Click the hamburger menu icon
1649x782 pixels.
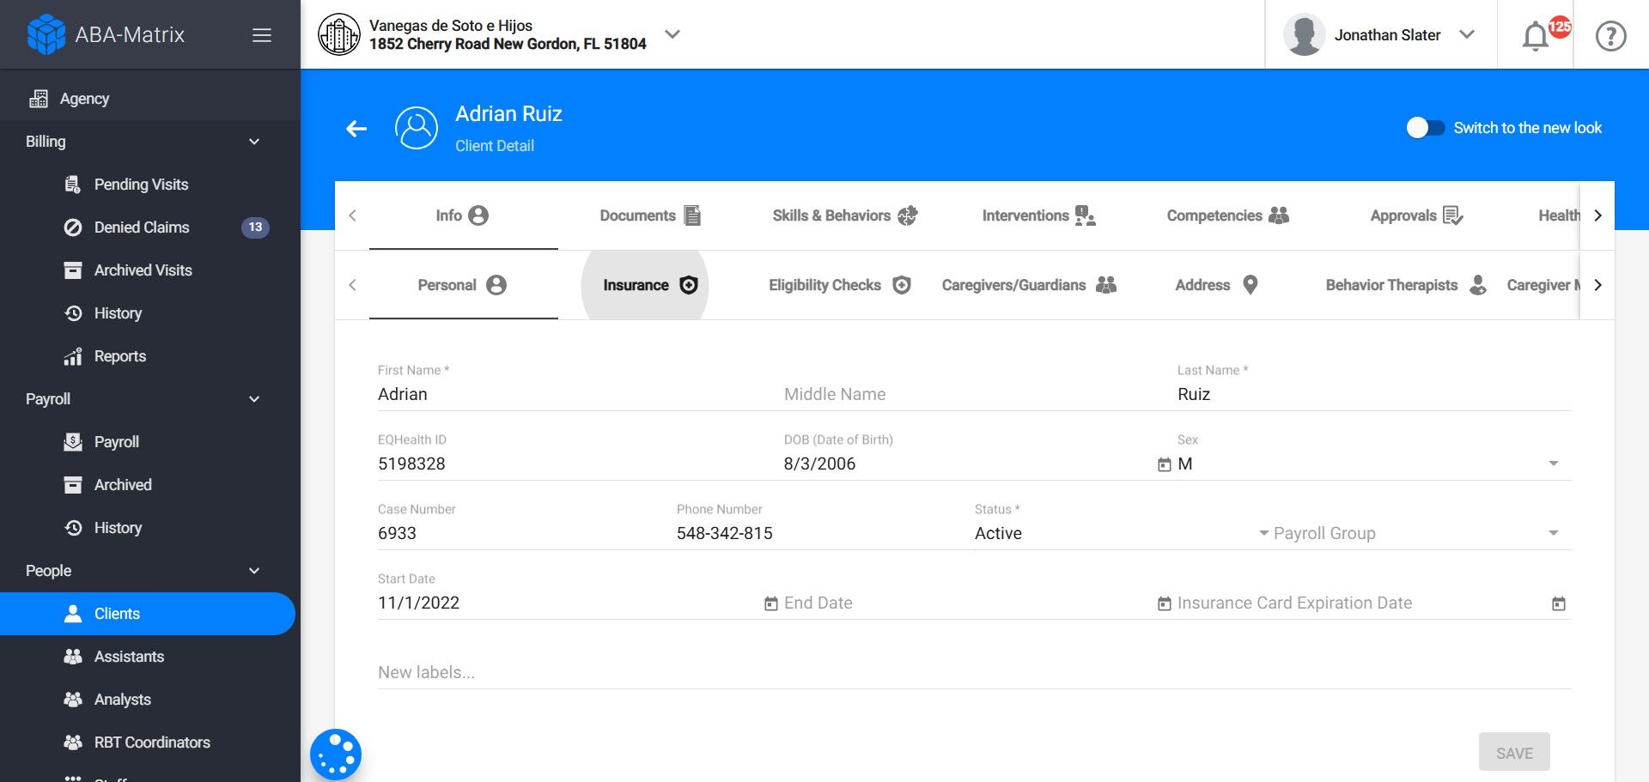(262, 35)
